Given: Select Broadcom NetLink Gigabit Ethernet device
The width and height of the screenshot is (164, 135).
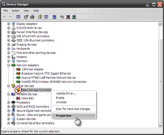Looking at the screenshot, I should click(46, 73).
